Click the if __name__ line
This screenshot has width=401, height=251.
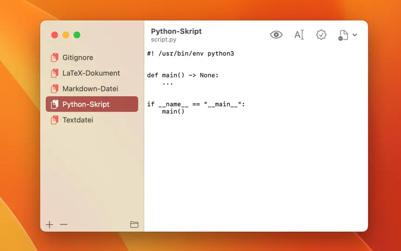pos(196,104)
